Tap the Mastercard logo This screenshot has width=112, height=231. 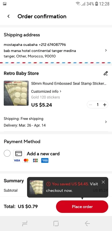point(26,160)
